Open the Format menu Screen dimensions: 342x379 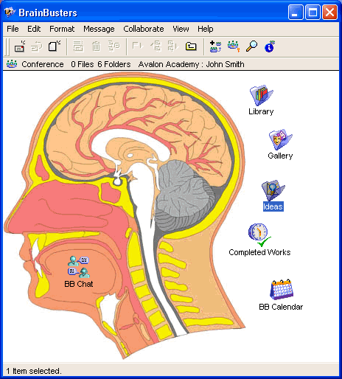pyautogui.click(x=62, y=29)
